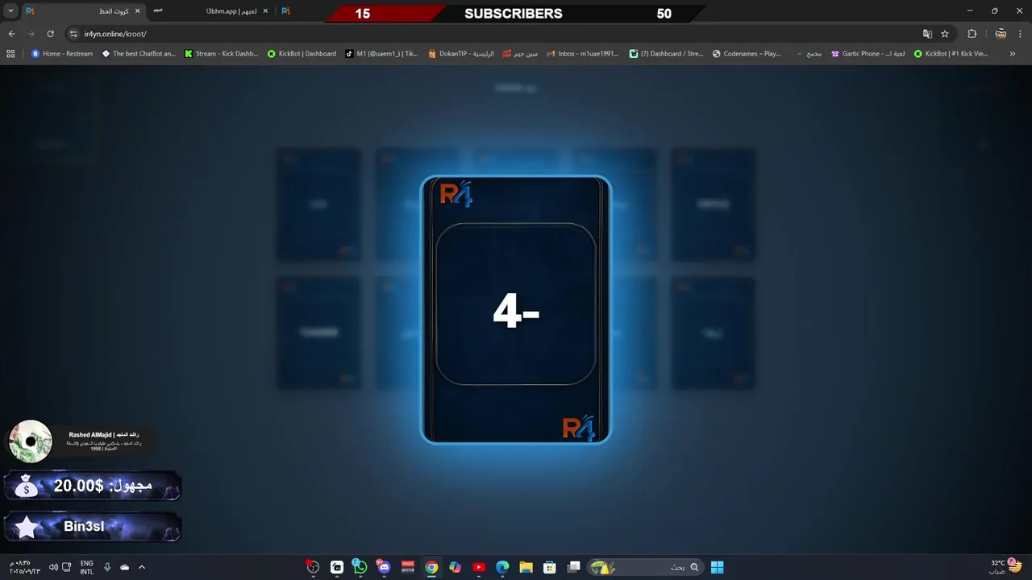This screenshot has width=1032, height=580.
Task: Open Voicemeeter app from taskbar
Action: [408, 567]
